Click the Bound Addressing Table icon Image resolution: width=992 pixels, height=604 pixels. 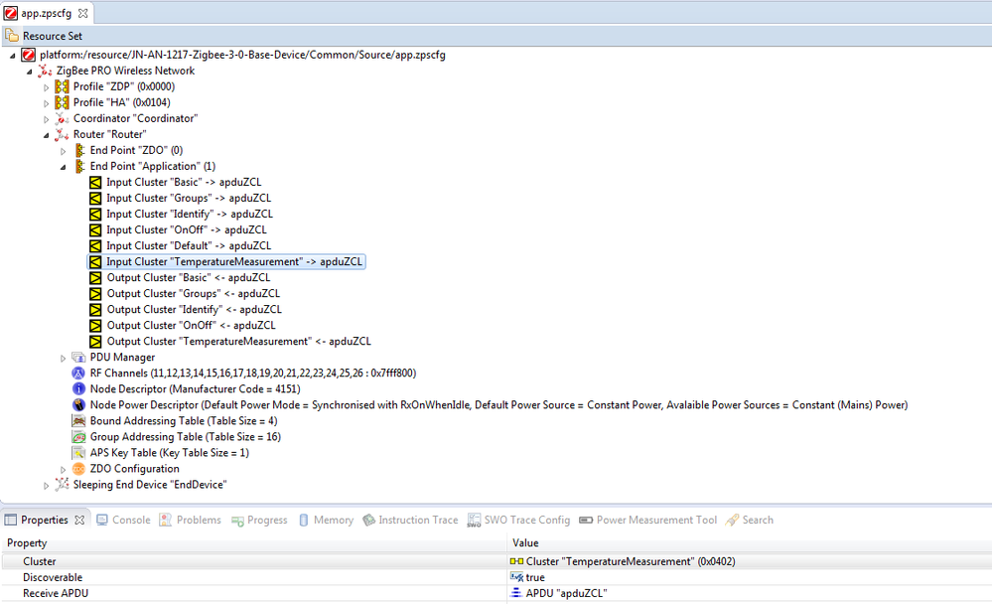point(78,421)
